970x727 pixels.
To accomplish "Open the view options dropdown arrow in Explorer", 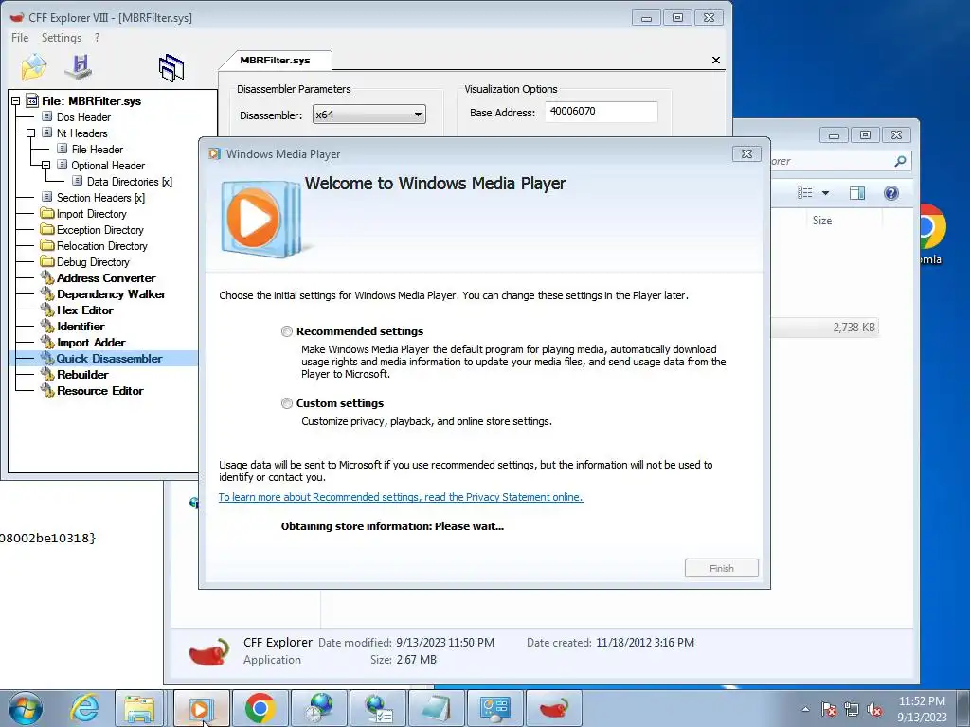I will click(825, 193).
